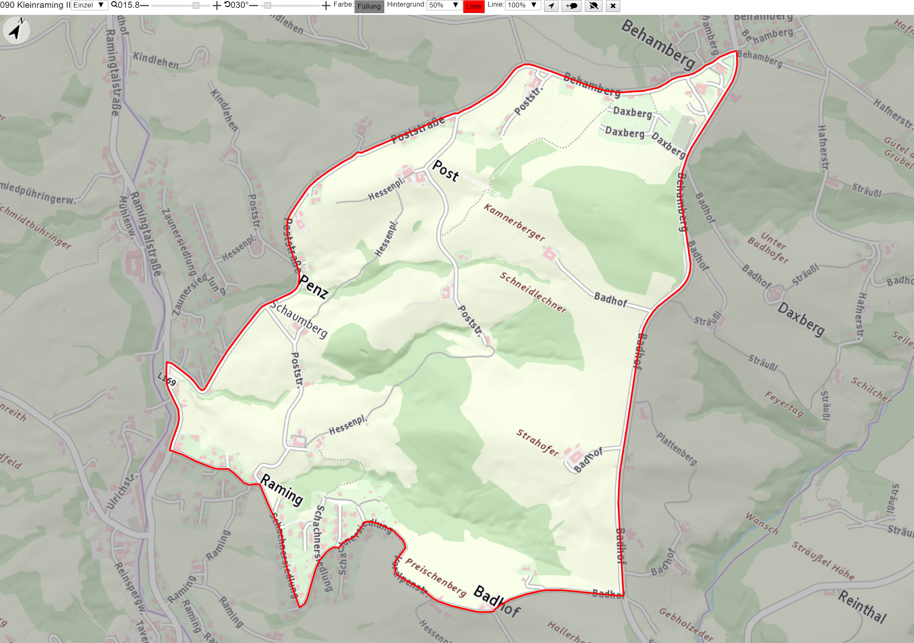This screenshot has height=643, width=914.
Task: Open the Linie 100% dropdown
Action: point(523,5)
